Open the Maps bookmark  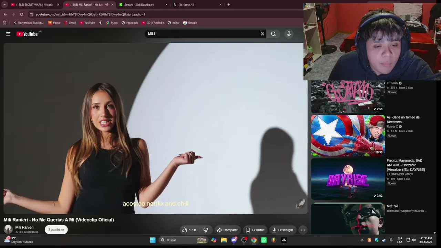(112, 23)
